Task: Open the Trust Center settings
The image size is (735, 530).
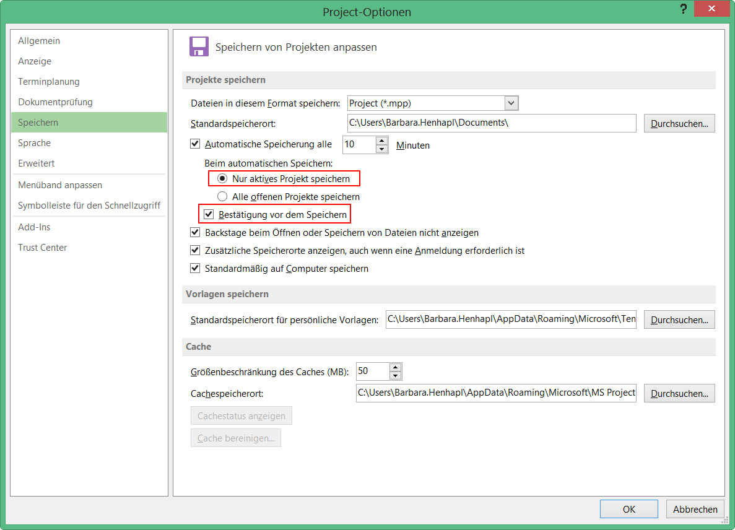Action: coord(43,248)
